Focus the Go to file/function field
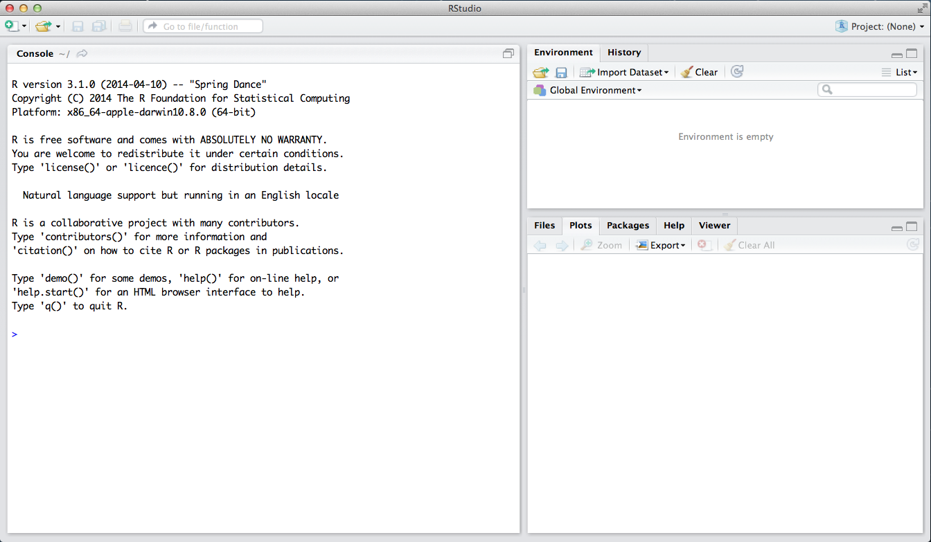The width and height of the screenshot is (931, 542). tap(203, 26)
